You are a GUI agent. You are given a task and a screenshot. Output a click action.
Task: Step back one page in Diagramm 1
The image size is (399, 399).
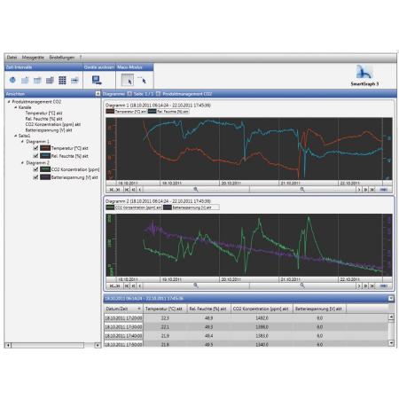pyautogui.click(x=133, y=190)
